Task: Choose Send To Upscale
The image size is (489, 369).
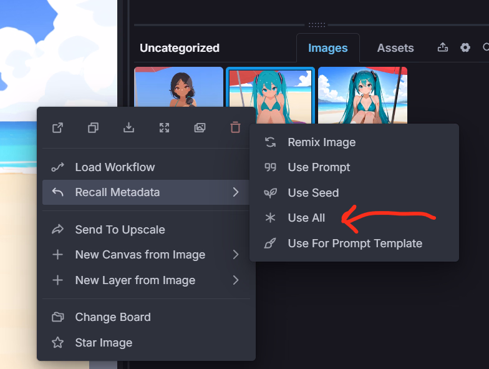Action: (146, 230)
